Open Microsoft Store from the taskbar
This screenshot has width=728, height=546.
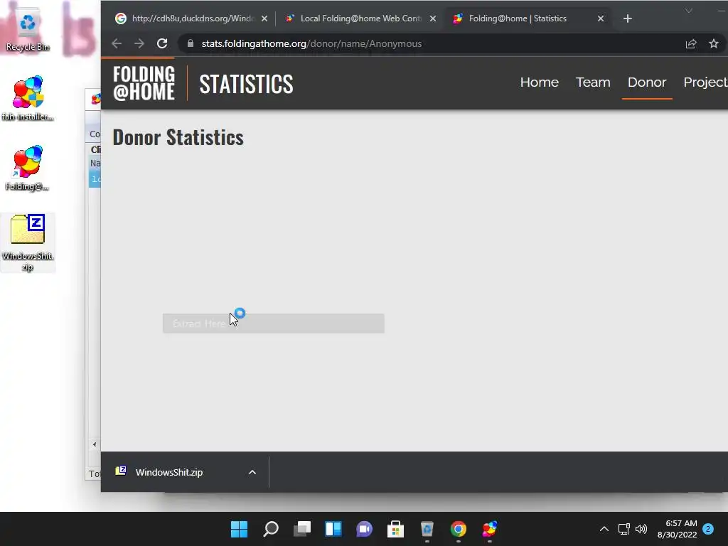(x=395, y=529)
